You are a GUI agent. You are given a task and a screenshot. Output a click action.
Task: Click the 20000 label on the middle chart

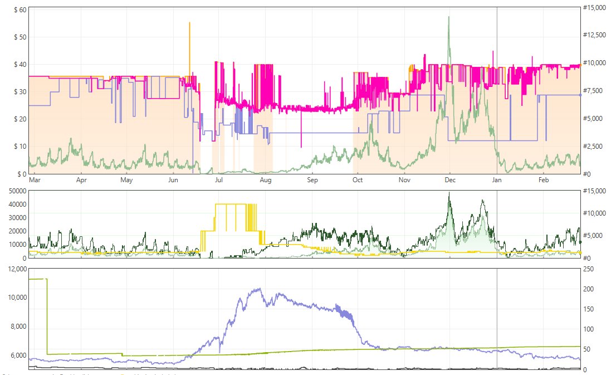[x=17, y=231]
